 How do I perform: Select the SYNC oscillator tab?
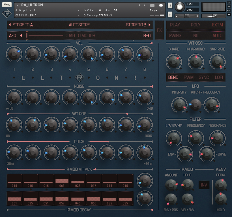[204, 77]
